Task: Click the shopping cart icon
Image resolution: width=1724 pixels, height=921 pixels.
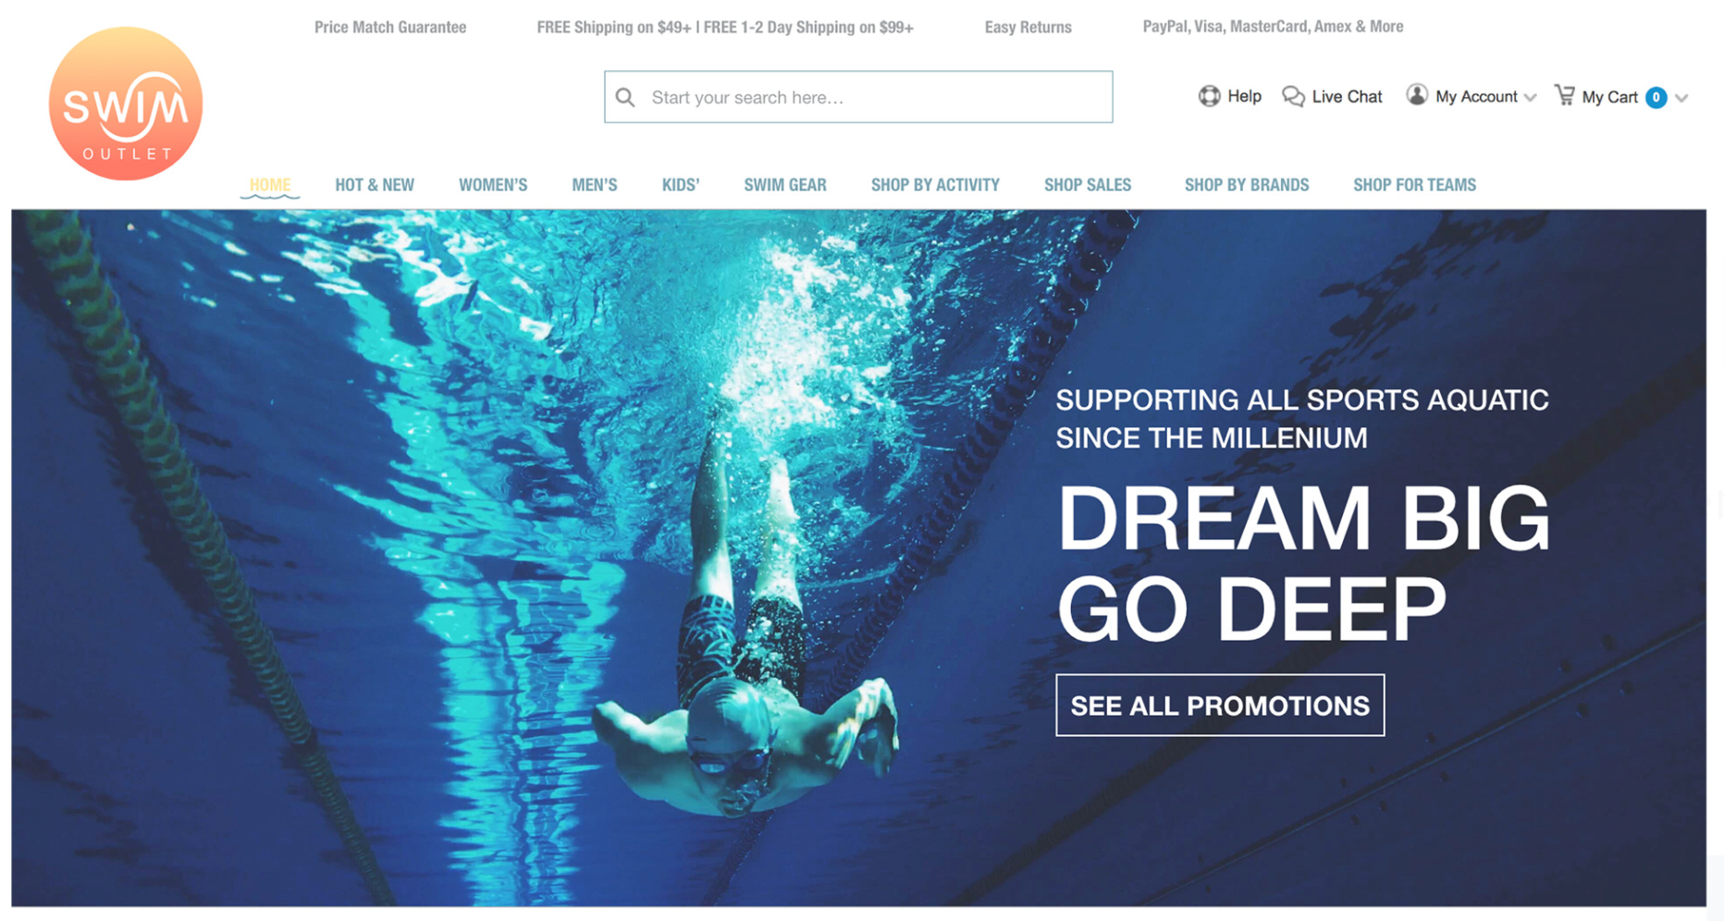Action: 1565,95
